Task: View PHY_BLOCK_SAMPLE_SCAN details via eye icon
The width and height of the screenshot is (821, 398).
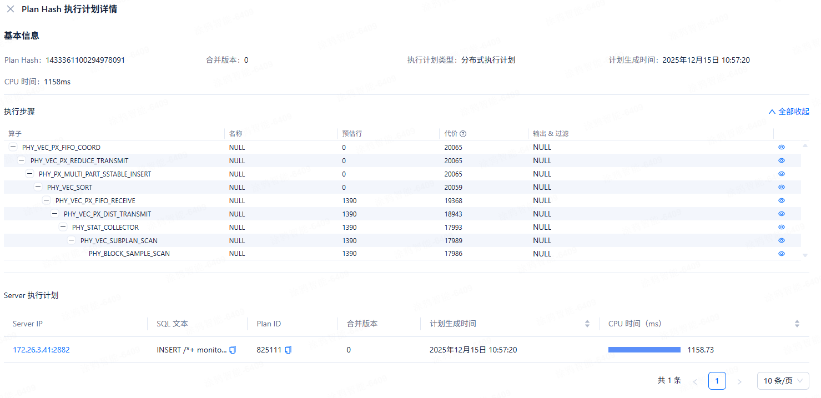Action: coord(781,254)
